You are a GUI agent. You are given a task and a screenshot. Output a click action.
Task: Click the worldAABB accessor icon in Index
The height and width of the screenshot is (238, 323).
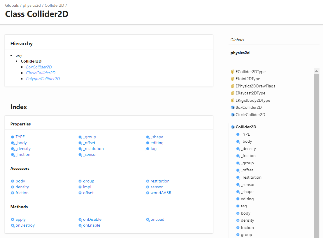[x=148, y=193]
